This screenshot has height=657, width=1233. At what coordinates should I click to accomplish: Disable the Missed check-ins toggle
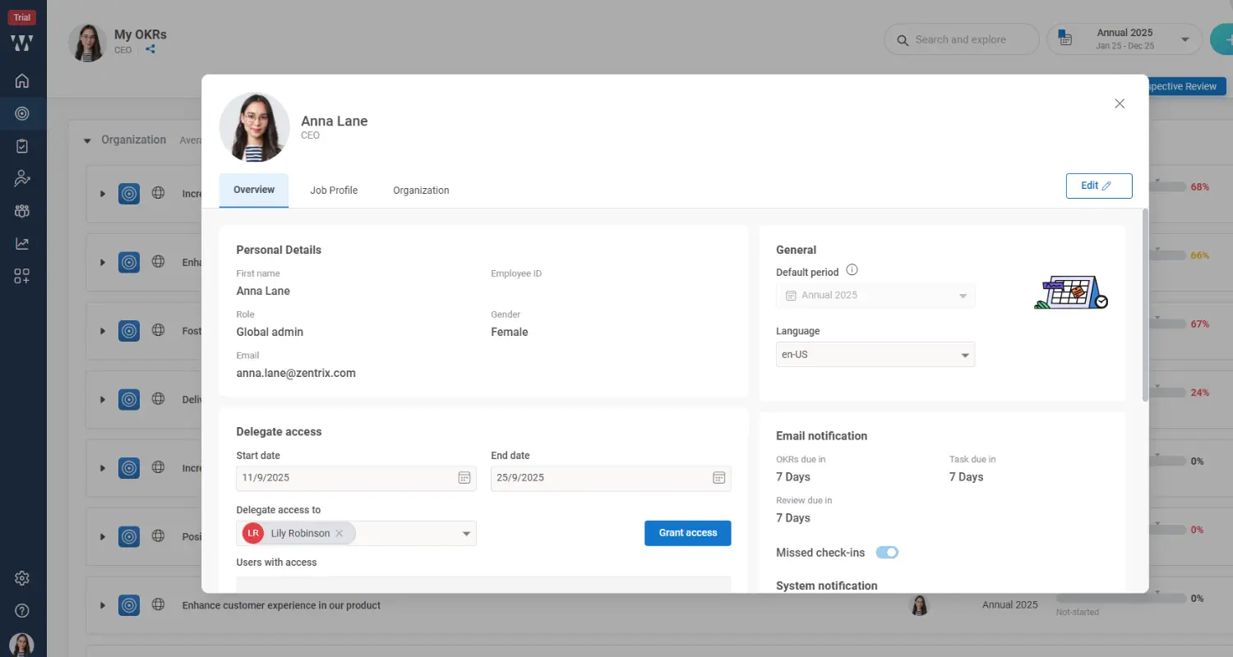887,552
